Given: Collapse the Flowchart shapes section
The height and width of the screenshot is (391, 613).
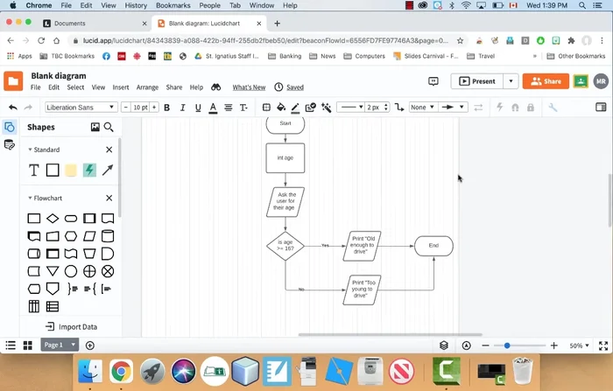Looking at the screenshot, I should click(30, 199).
